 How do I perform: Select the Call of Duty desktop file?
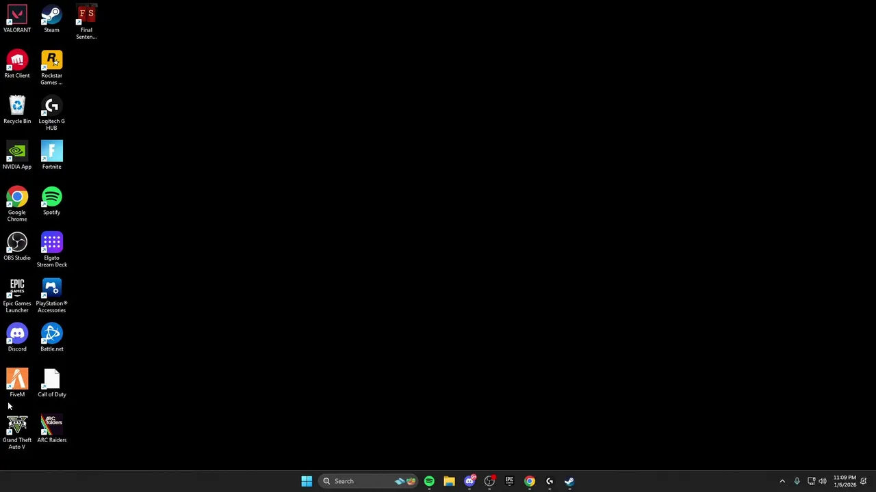[x=51, y=384]
